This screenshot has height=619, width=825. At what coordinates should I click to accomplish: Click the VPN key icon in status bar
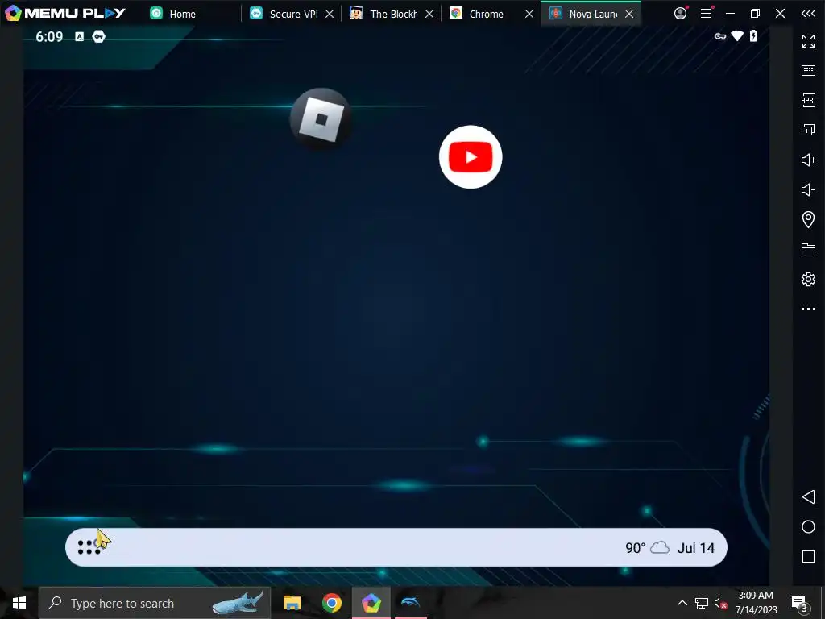tap(720, 36)
